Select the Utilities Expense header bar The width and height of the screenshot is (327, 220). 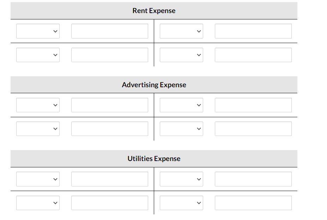click(x=153, y=159)
